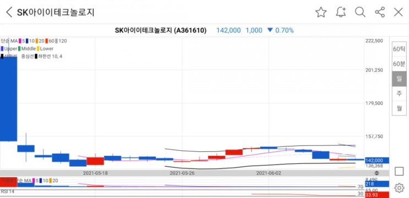Screen dimensions: 409x198
Task: Go back with the left arrow icon
Action: [9, 12]
